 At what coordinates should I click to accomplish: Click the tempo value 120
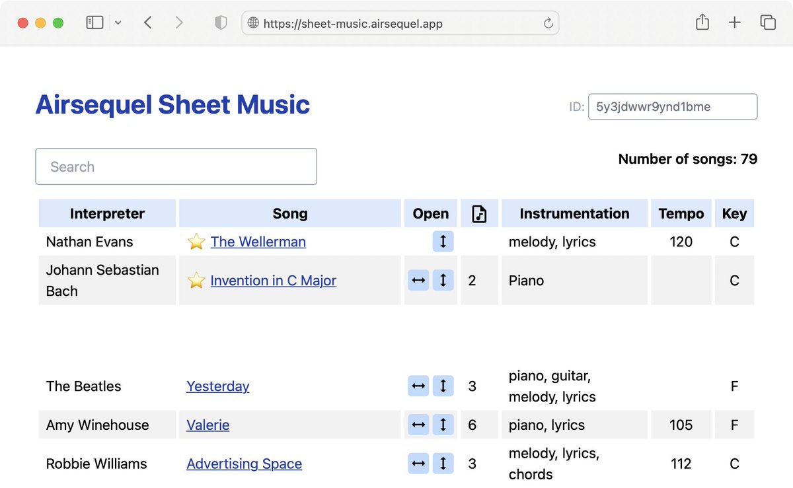(681, 242)
